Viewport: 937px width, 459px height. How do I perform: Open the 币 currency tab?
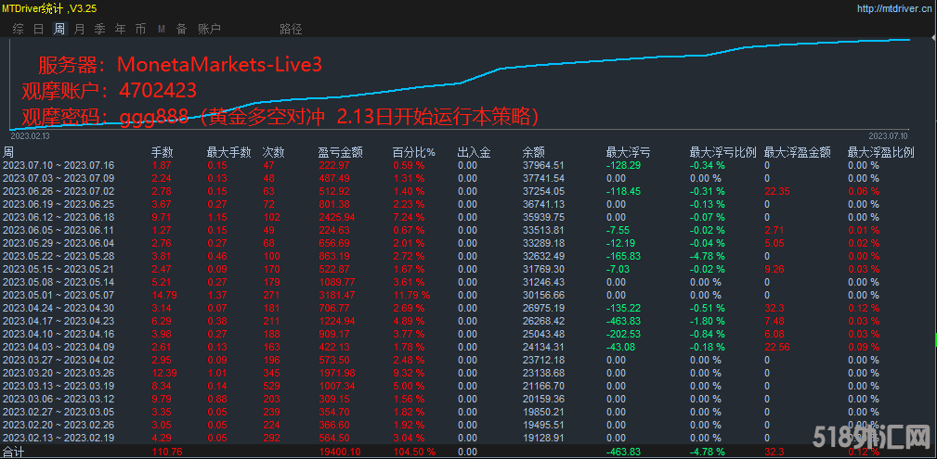141,29
